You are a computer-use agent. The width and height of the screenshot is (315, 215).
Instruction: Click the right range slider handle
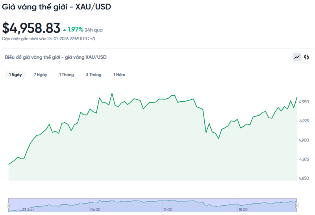(x=297, y=205)
